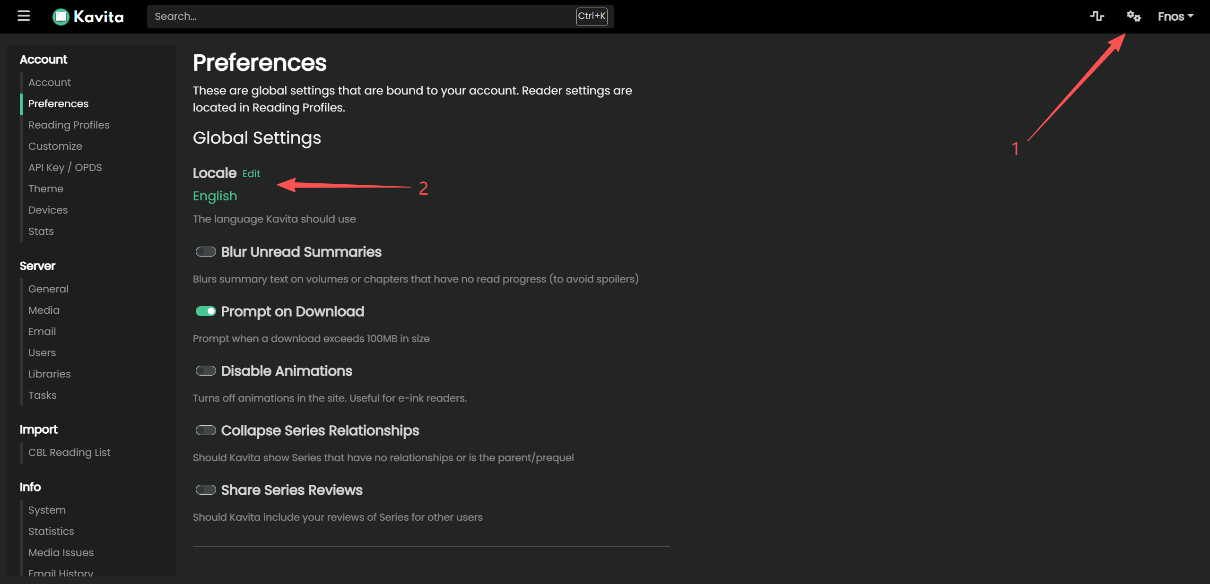Click Edit next to Locale
Screen dimensions: 1210x584
[251, 174]
